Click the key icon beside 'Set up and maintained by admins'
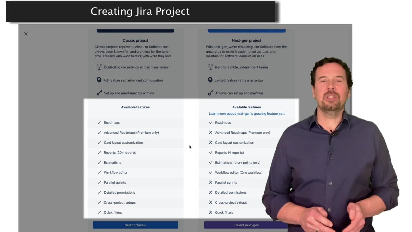The image size is (412, 232). [99, 93]
